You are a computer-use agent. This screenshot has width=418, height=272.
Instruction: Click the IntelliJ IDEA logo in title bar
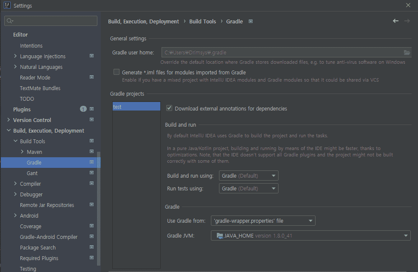tap(7, 6)
